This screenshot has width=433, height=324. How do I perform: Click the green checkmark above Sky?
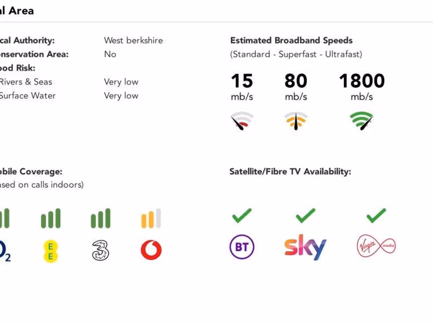click(x=305, y=216)
